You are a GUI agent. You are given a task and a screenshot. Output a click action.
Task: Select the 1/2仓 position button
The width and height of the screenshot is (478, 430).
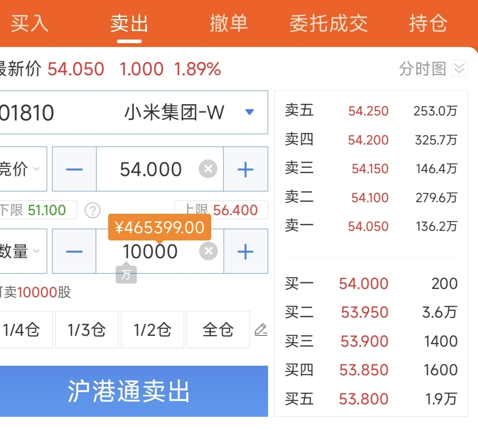click(152, 330)
